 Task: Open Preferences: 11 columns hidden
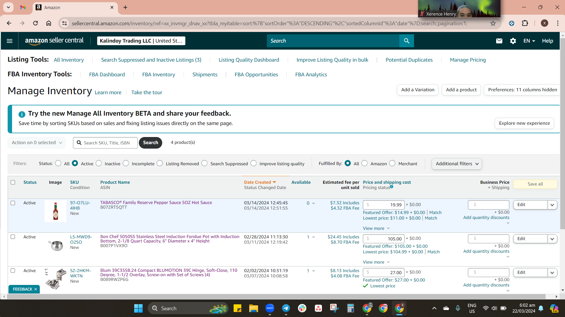click(522, 90)
